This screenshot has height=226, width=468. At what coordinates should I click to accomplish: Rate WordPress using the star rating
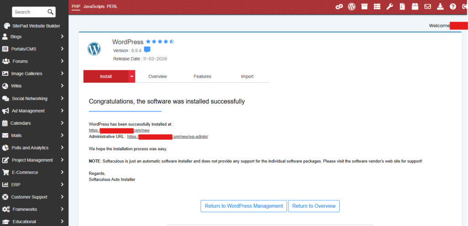tap(160, 42)
